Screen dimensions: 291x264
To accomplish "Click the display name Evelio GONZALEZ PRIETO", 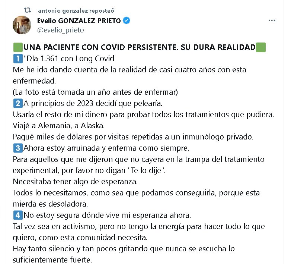I will [x=79, y=21].
